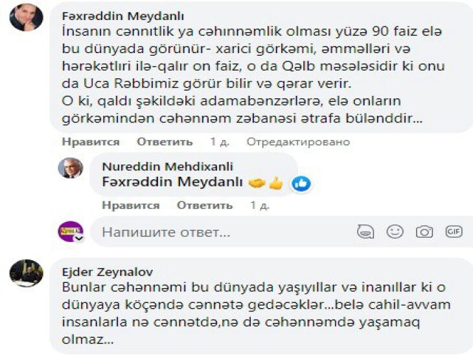Click the sticker icon in reply box
The height and width of the screenshot is (356, 473).
[365, 232]
